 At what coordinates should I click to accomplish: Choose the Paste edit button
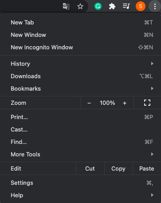pyautogui.click(x=147, y=168)
